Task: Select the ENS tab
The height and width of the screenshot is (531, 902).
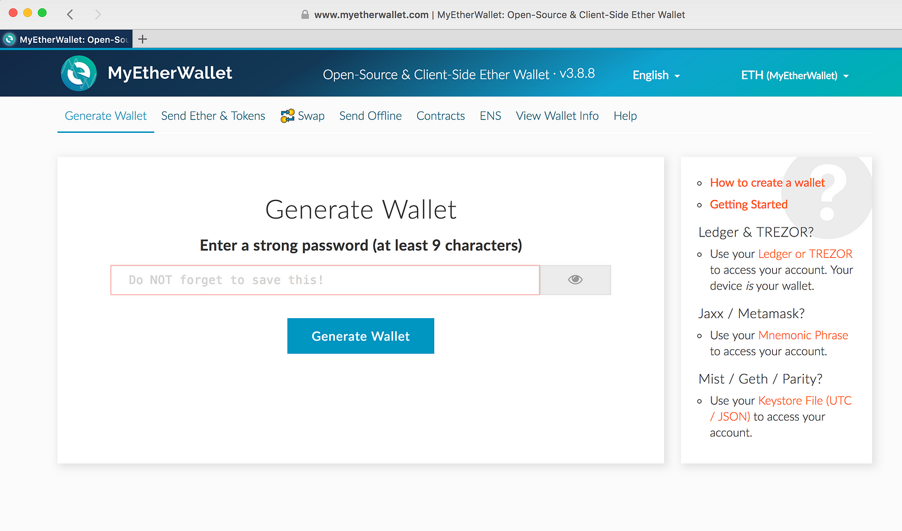Action: click(490, 116)
